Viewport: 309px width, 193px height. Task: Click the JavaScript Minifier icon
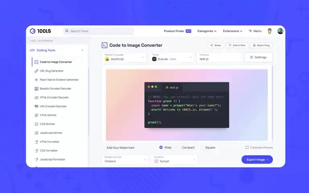(37, 133)
